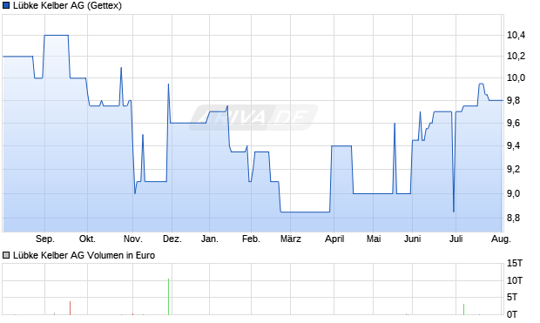Screen dimensions: 540x323
Task: Click the 'Dez.' month label
Action: 172,239
